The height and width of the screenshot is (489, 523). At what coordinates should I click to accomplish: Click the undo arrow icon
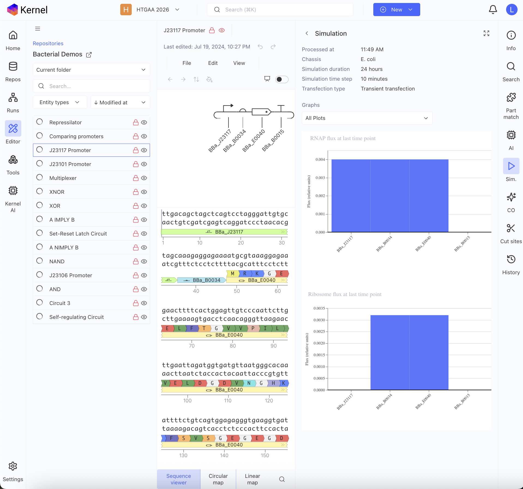(x=260, y=47)
